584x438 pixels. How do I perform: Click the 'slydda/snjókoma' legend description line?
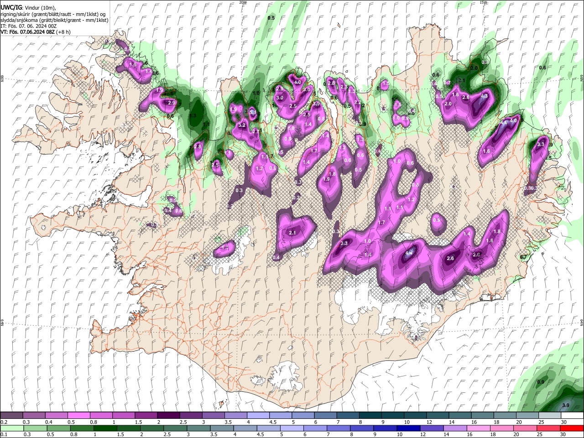click(x=54, y=20)
